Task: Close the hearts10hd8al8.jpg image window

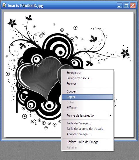Action: [x=133, y=5]
